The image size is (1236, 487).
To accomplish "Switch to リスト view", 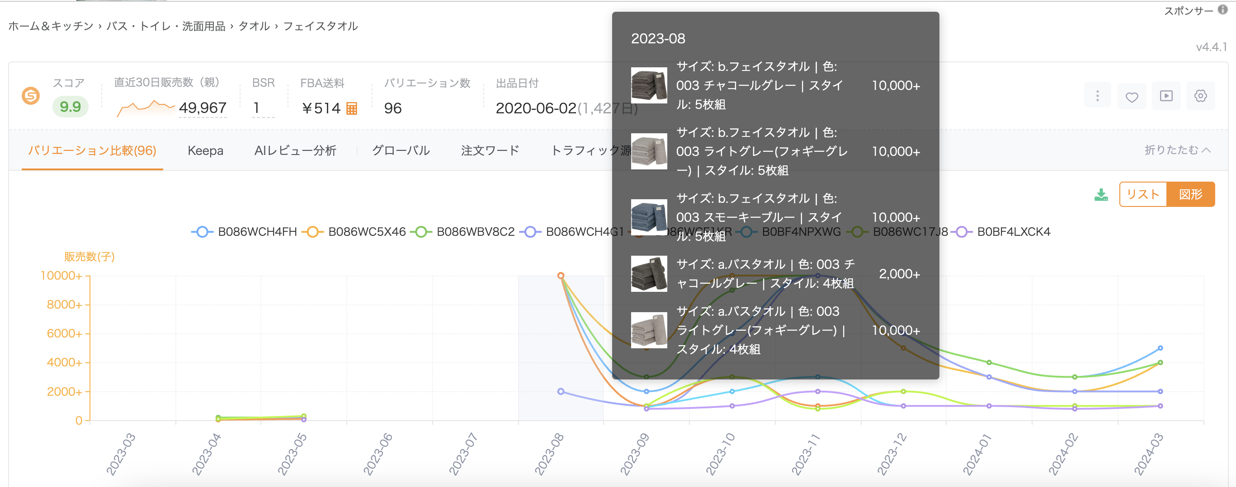I will pos(1143,194).
